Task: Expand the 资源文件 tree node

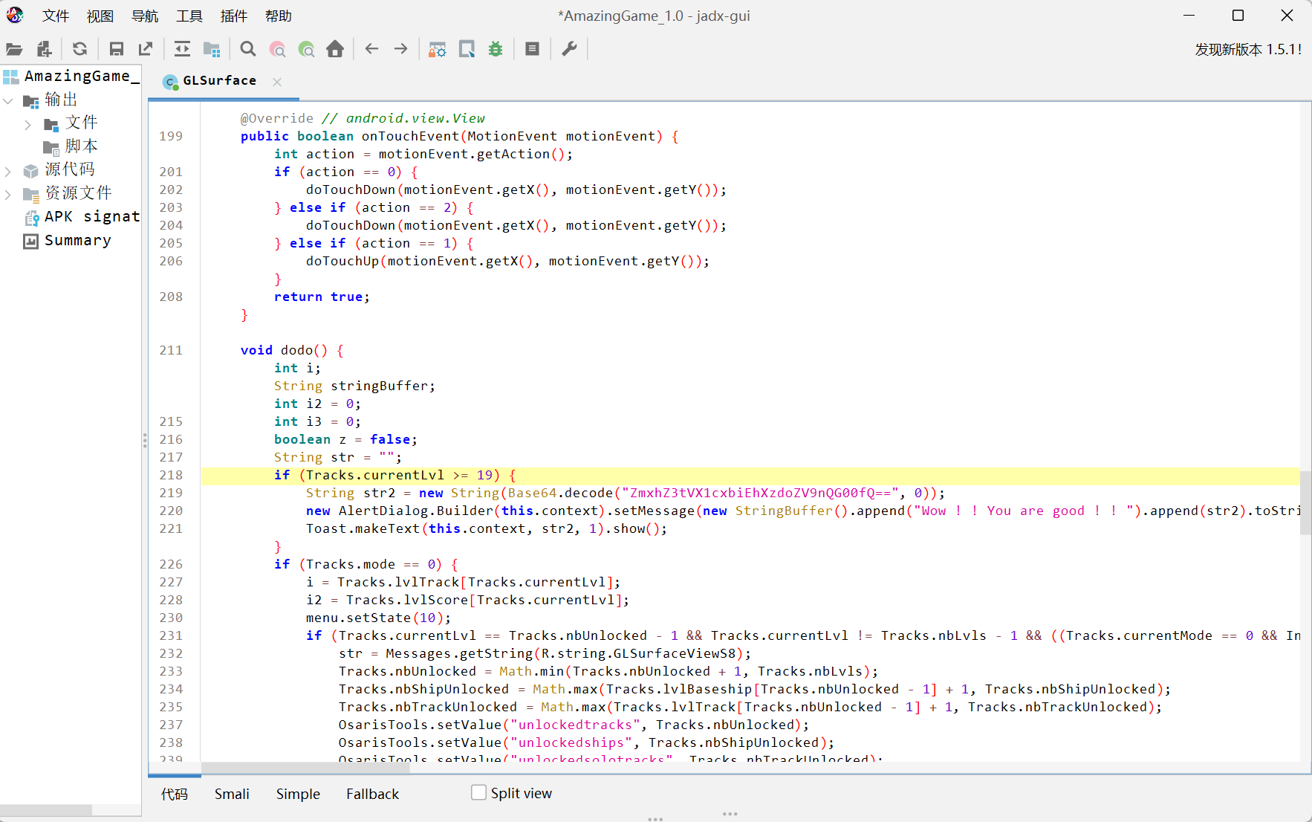Action: point(8,195)
